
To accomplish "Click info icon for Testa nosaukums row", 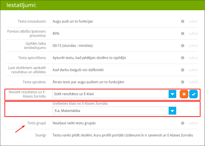I will click(x=183, y=21).
